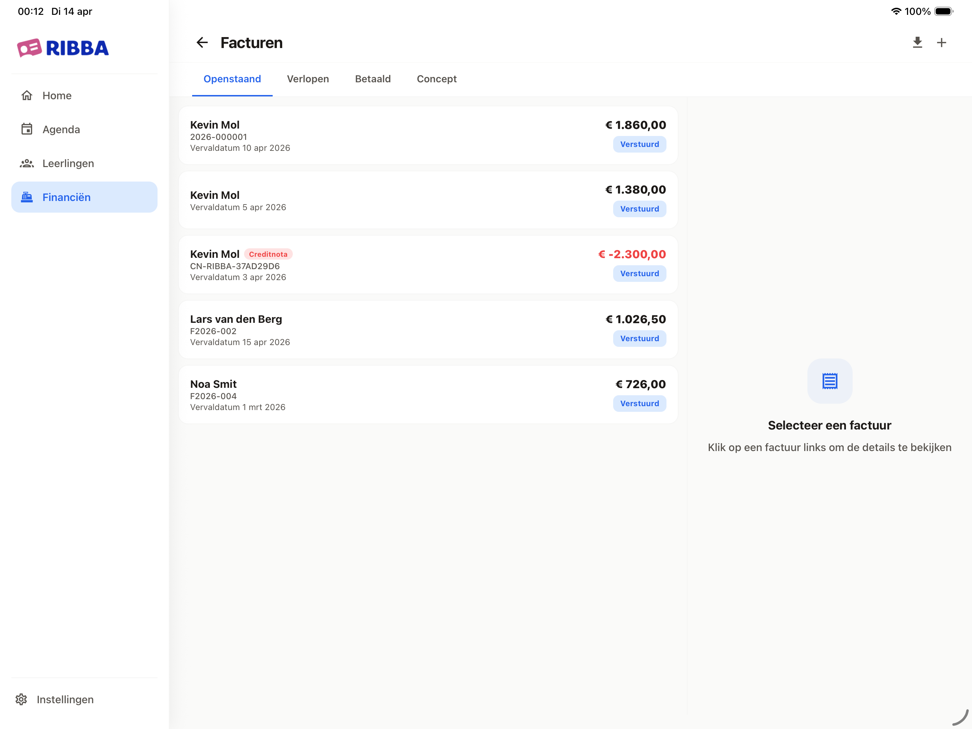972x729 pixels.
Task: Click the number CN-RIBBA-37AD29D6
Action: pos(235,266)
